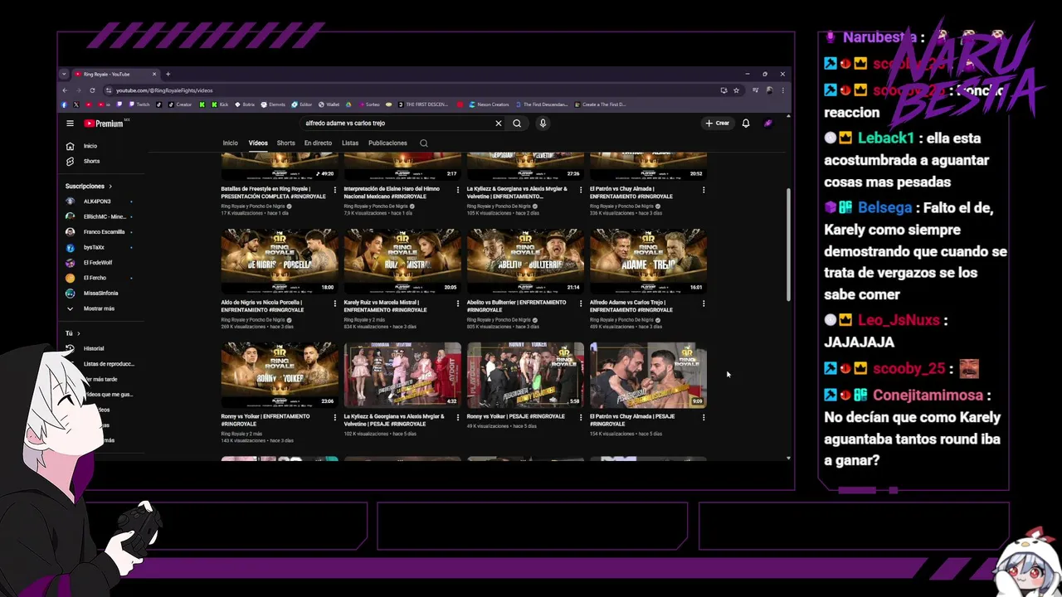Click chat username Leo_JsNuxs
Viewport: 1062px width, 597px height.
(899, 320)
